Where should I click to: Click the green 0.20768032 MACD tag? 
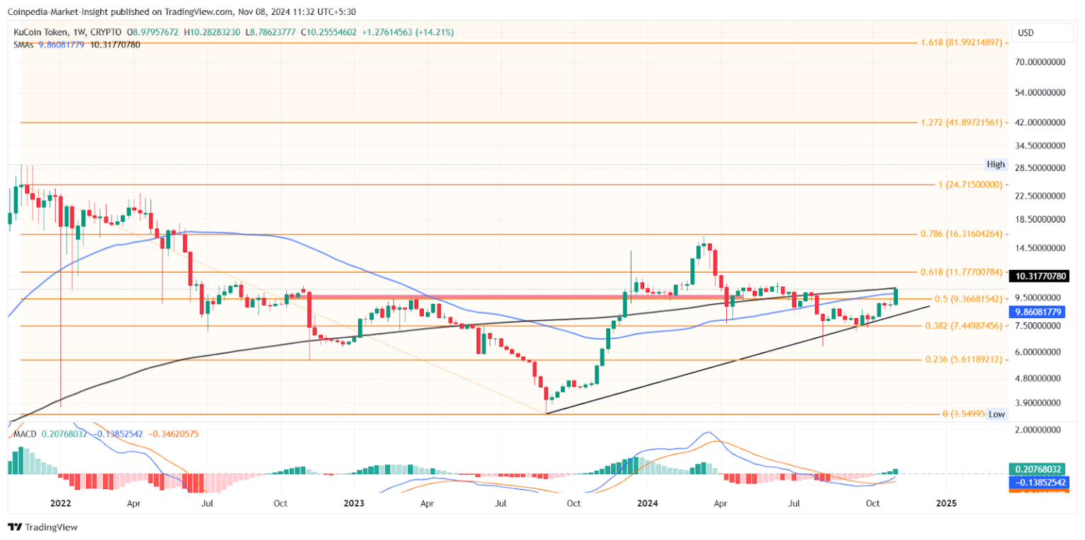click(1038, 468)
